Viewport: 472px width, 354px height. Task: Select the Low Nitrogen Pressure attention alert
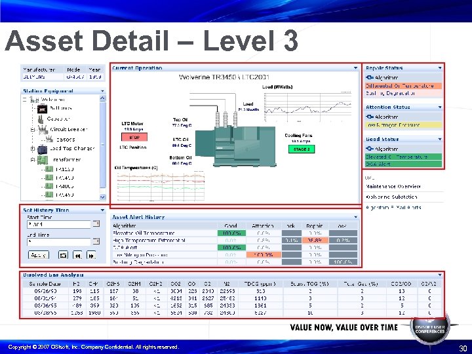coord(403,125)
